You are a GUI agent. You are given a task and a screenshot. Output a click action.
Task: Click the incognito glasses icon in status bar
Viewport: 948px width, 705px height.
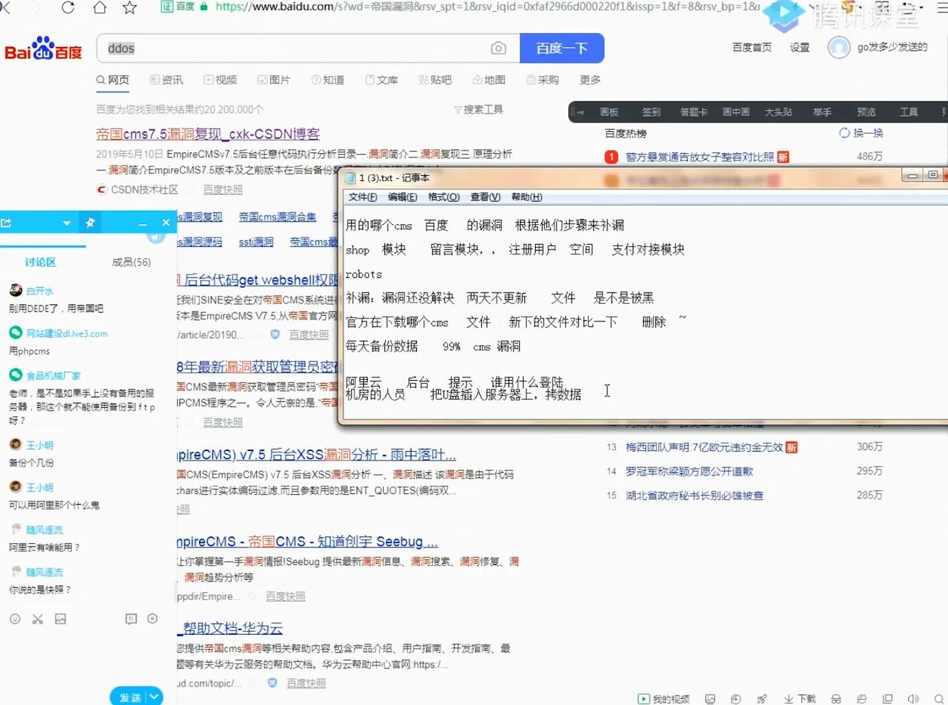836,699
